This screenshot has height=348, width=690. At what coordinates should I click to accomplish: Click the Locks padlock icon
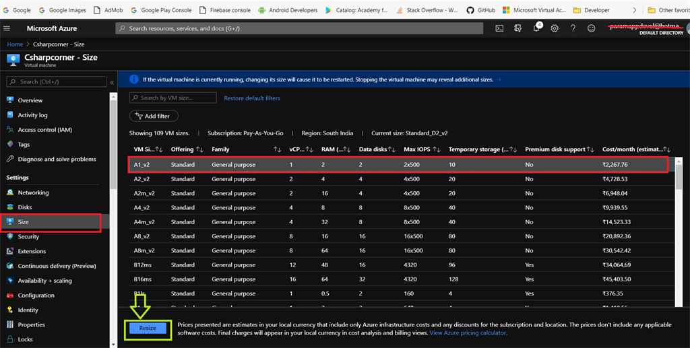(10, 339)
